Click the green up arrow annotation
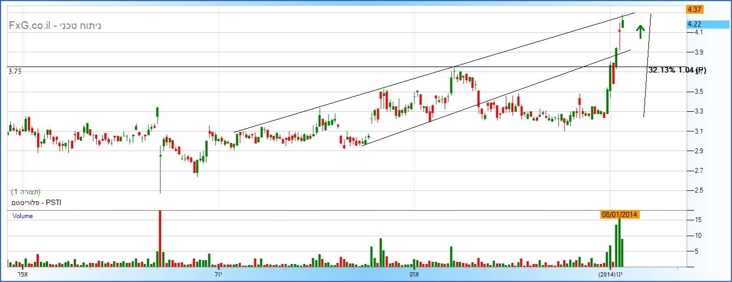This screenshot has width=732, height=282. click(640, 31)
